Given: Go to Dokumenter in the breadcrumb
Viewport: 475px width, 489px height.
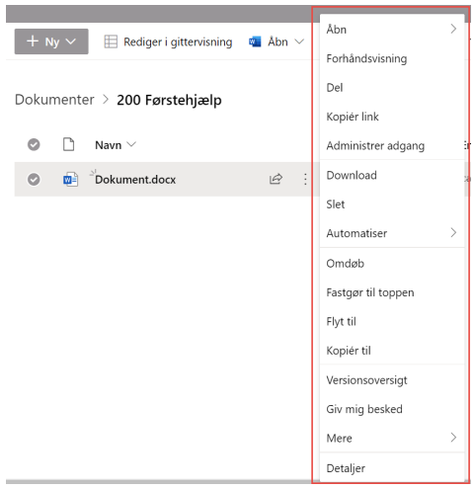Looking at the screenshot, I should tap(54, 100).
